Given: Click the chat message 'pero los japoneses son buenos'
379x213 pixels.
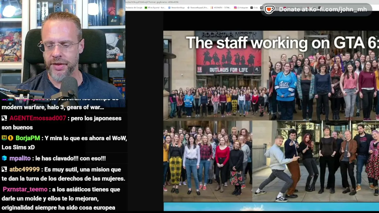Looking at the screenshot, I should 62,123.
